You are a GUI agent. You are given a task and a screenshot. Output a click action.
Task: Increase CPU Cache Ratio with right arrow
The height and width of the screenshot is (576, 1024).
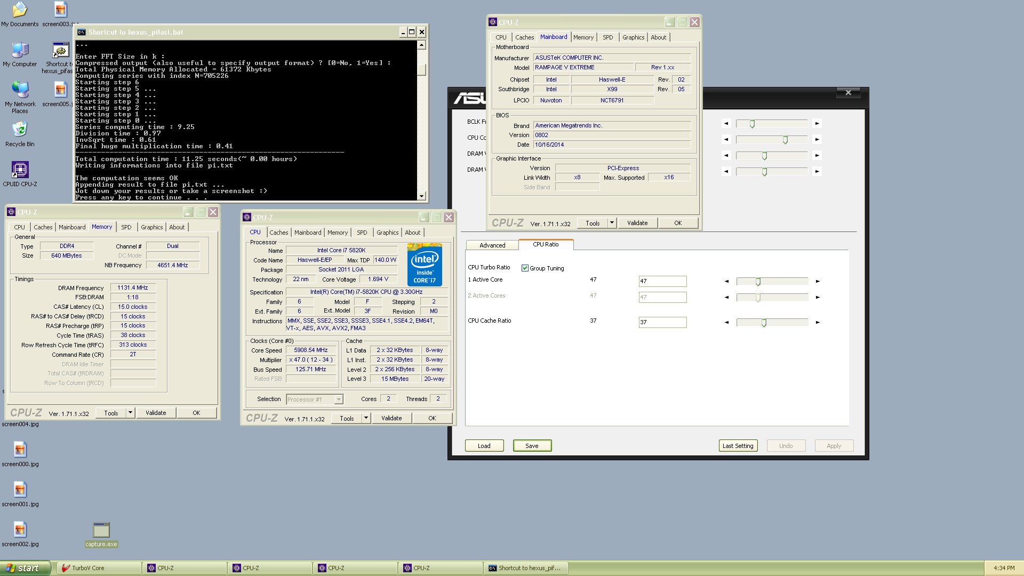click(x=817, y=322)
